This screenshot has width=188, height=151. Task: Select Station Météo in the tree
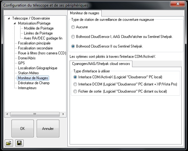[x=28, y=73]
